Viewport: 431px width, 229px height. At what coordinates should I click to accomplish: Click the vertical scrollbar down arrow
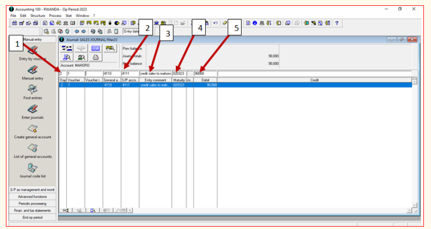point(414,205)
